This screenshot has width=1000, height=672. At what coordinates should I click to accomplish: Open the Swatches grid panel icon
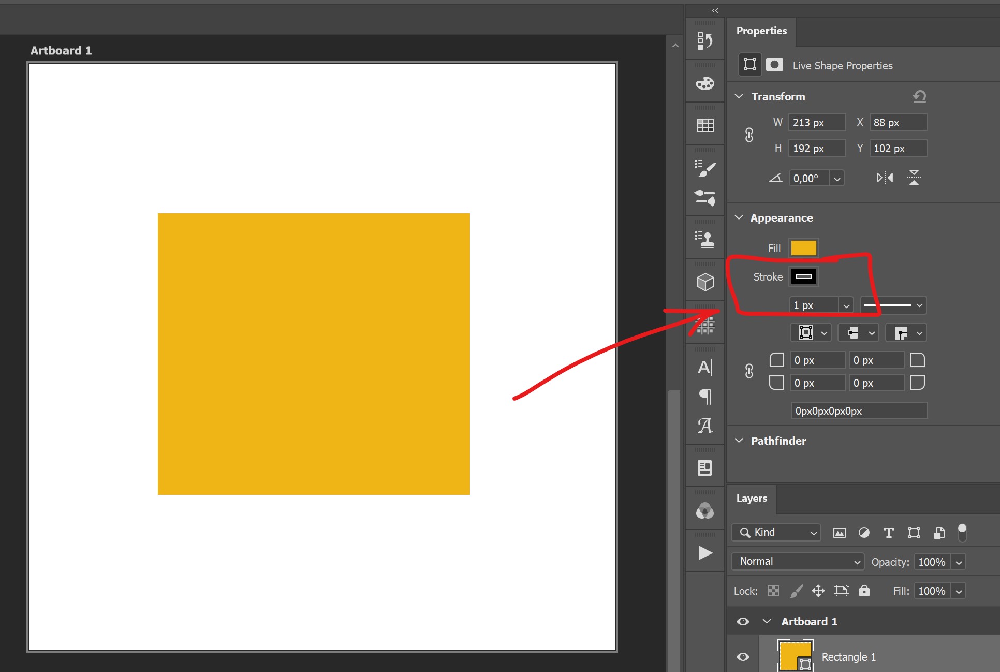tap(704, 125)
